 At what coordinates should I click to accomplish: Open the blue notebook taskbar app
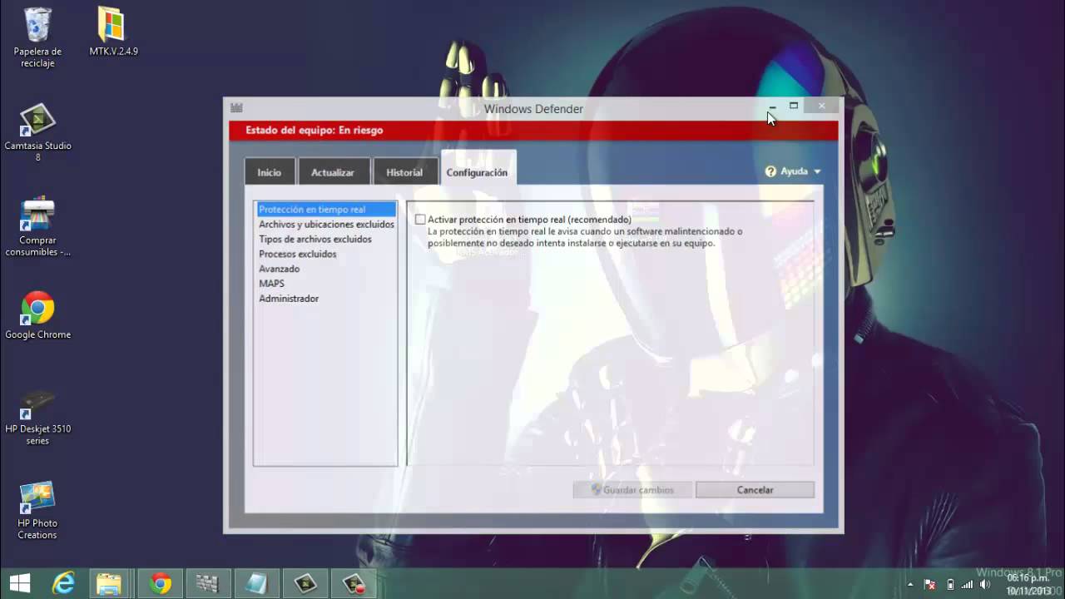(x=256, y=583)
